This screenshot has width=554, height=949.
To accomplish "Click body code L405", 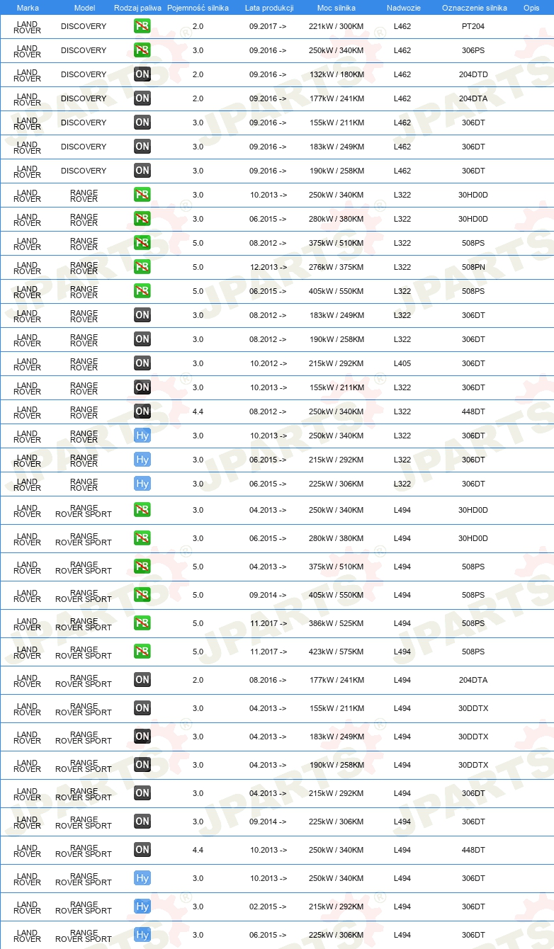I will coord(402,363).
